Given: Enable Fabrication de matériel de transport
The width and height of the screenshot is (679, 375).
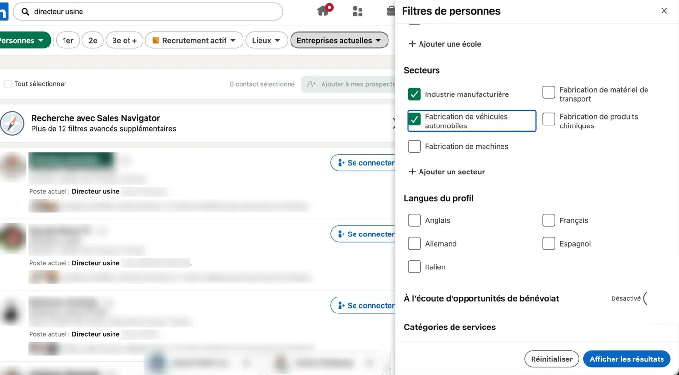Looking at the screenshot, I should coord(549,92).
